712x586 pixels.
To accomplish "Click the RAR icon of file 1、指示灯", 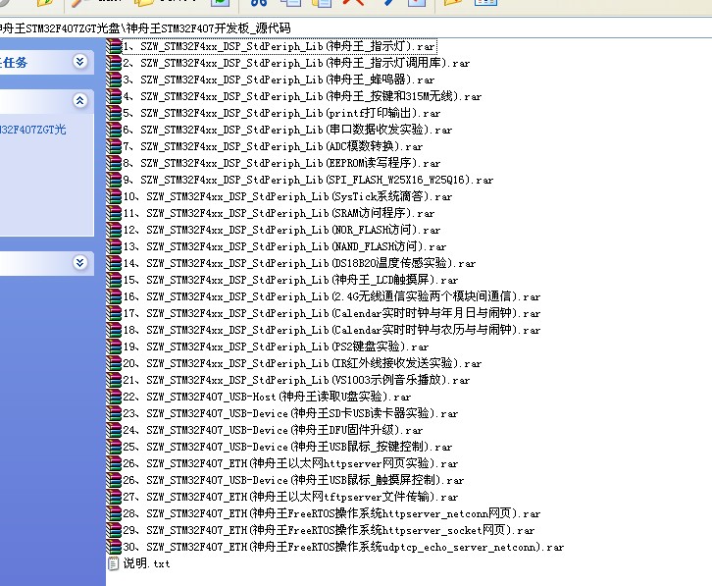I will [114, 46].
